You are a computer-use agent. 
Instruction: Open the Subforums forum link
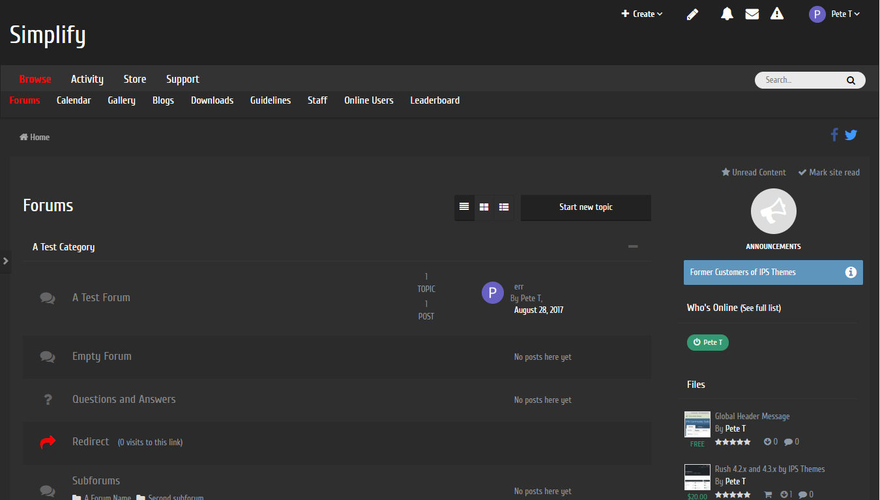96,480
